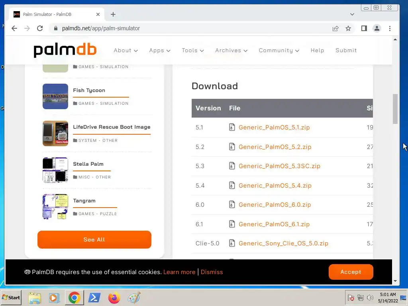Download Generic_PalmOS_5.1.zip
Screen dimensions: 408x306
click(274, 127)
